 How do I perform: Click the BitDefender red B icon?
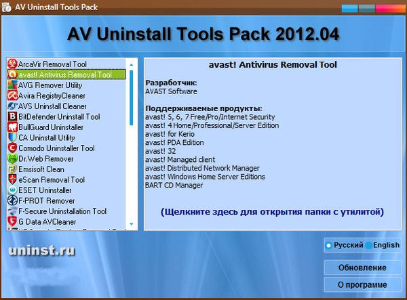(12, 116)
